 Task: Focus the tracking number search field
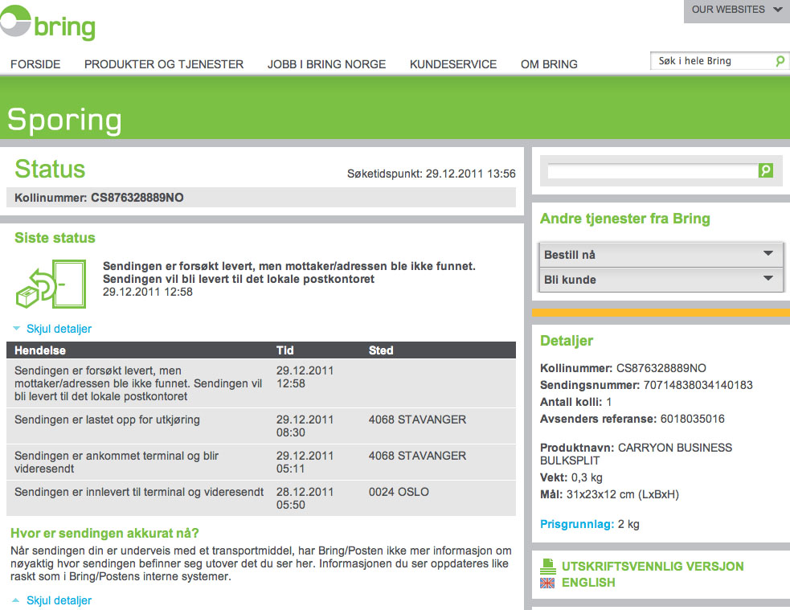coord(653,170)
